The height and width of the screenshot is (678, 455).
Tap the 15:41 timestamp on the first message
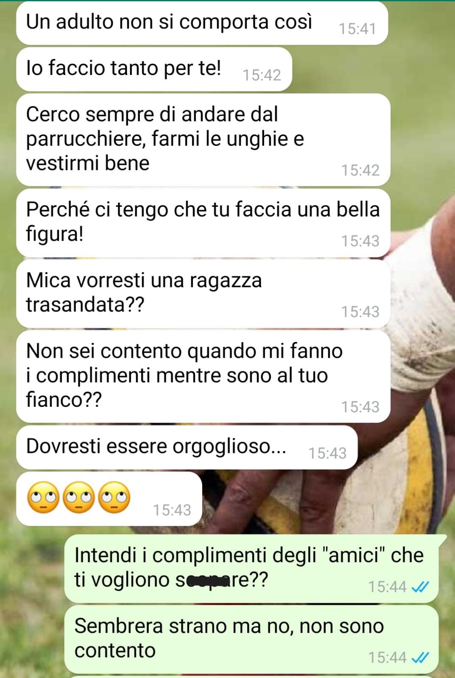(x=357, y=29)
